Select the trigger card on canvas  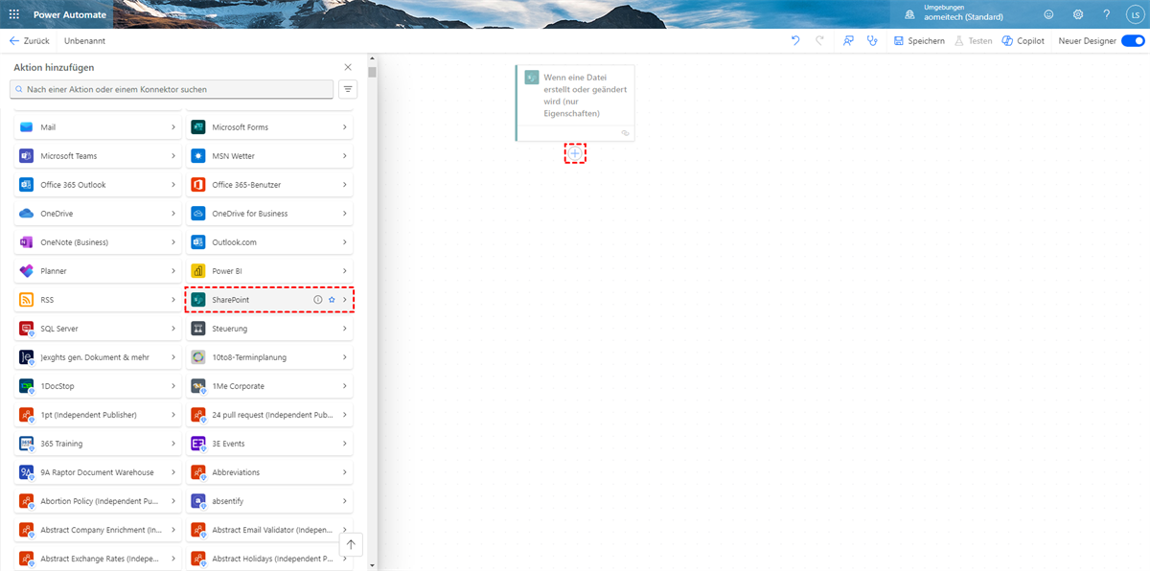[575, 103]
